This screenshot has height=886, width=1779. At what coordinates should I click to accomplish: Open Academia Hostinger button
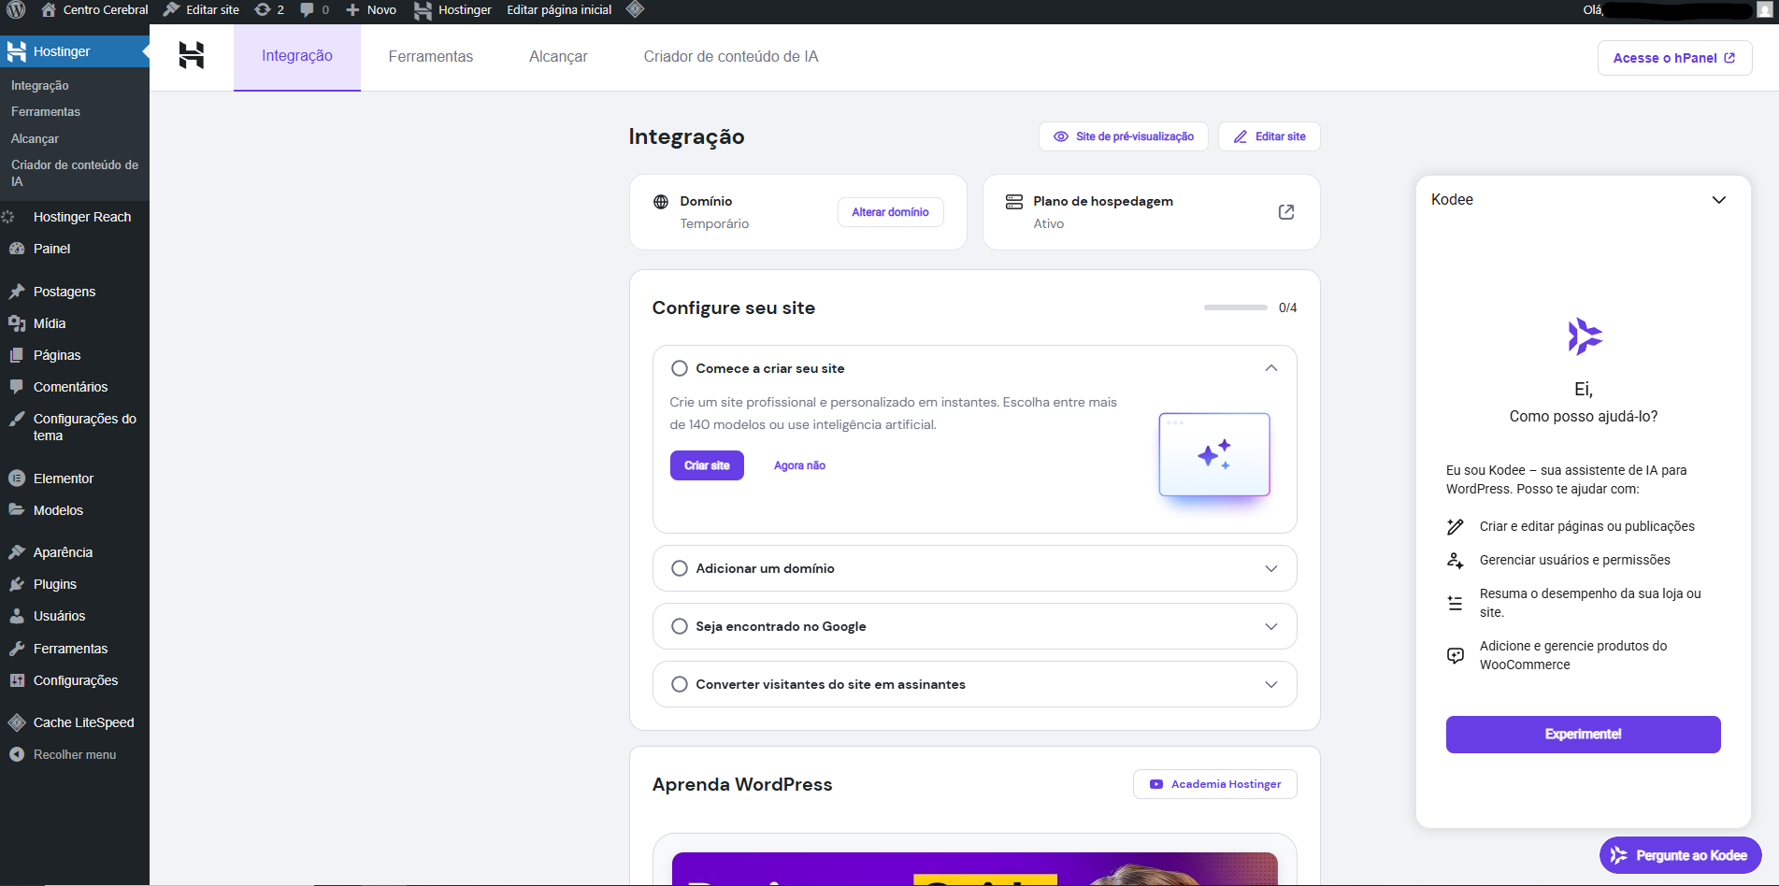point(1215,784)
